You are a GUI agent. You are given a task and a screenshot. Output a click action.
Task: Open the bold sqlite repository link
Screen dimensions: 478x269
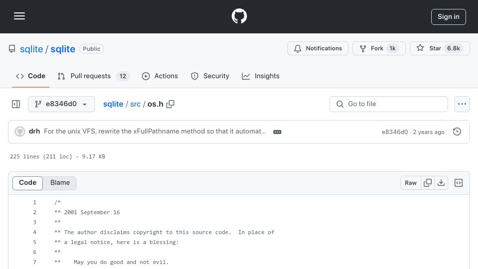coord(63,49)
